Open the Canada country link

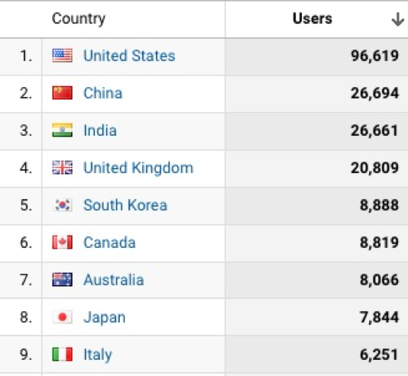coord(109,243)
